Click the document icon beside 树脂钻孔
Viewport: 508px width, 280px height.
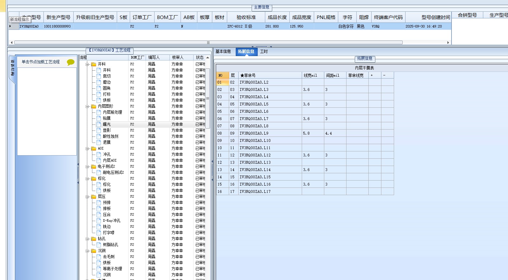(x=99, y=245)
